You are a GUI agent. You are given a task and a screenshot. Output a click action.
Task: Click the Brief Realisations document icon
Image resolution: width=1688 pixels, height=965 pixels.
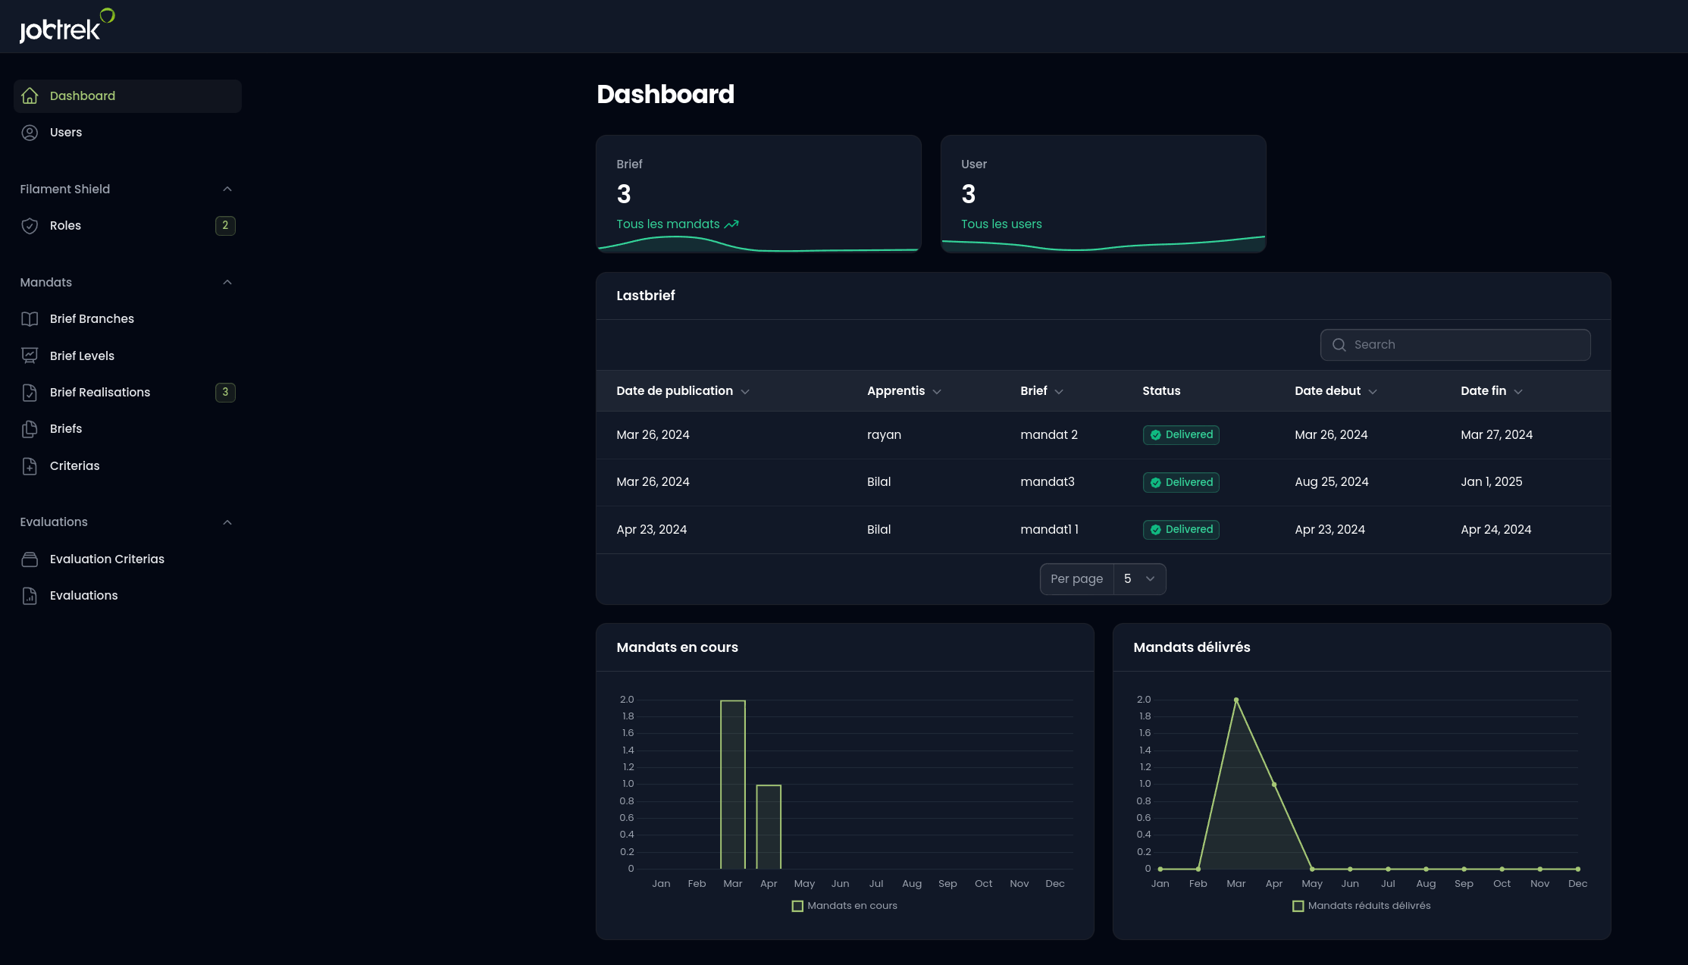click(x=30, y=392)
